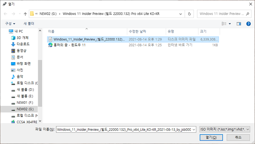Click the navigation pane scrollbar thumb
The height and width of the screenshot is (144, 255).
pyautogui.click(x=40, y=83)
